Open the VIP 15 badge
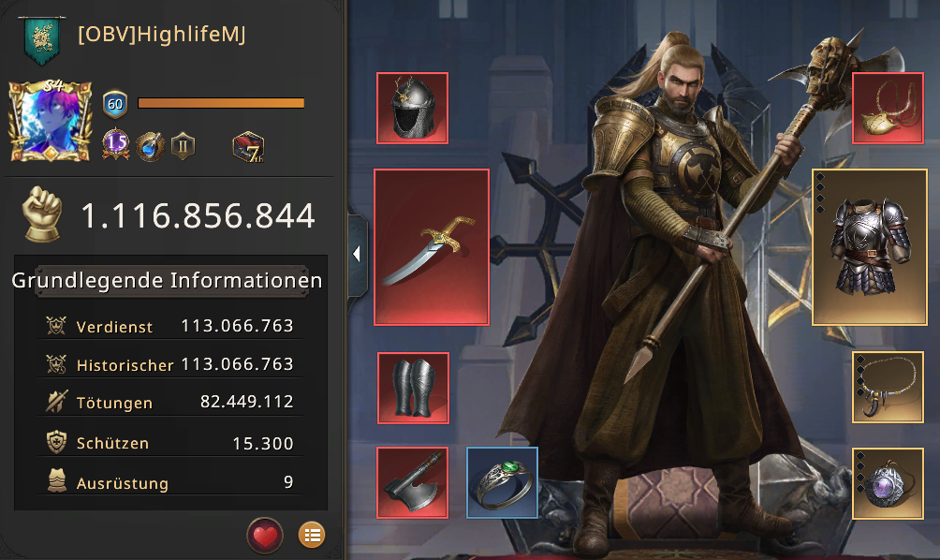The height and width of the screenshot is (560, 940). tap(116, 144)
